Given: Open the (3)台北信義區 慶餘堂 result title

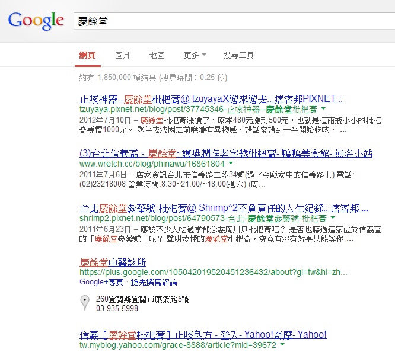Looking at the screenshot, I should pyautogui.click(x=226, y=153).
